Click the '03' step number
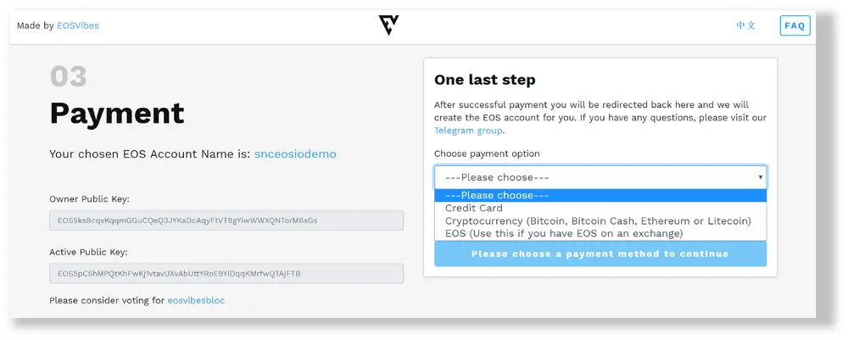This screenshot has height=340, width=848. [68, 77]
